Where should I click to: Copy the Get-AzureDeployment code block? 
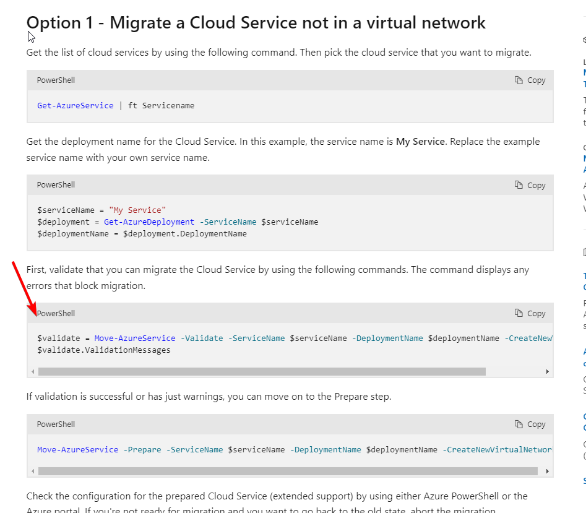click(x=530, y=185)
